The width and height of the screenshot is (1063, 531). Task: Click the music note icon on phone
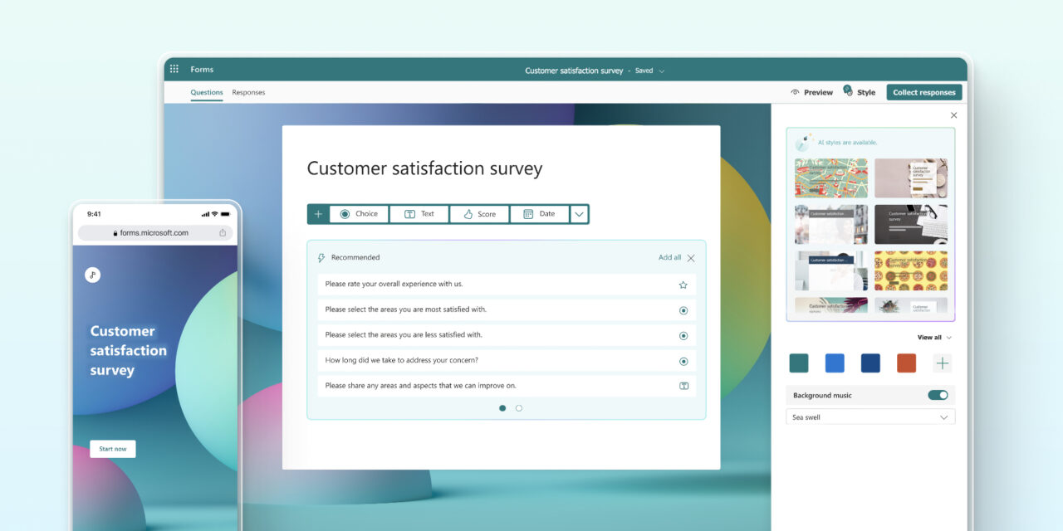pyautogui.click(x=92, y=275)
